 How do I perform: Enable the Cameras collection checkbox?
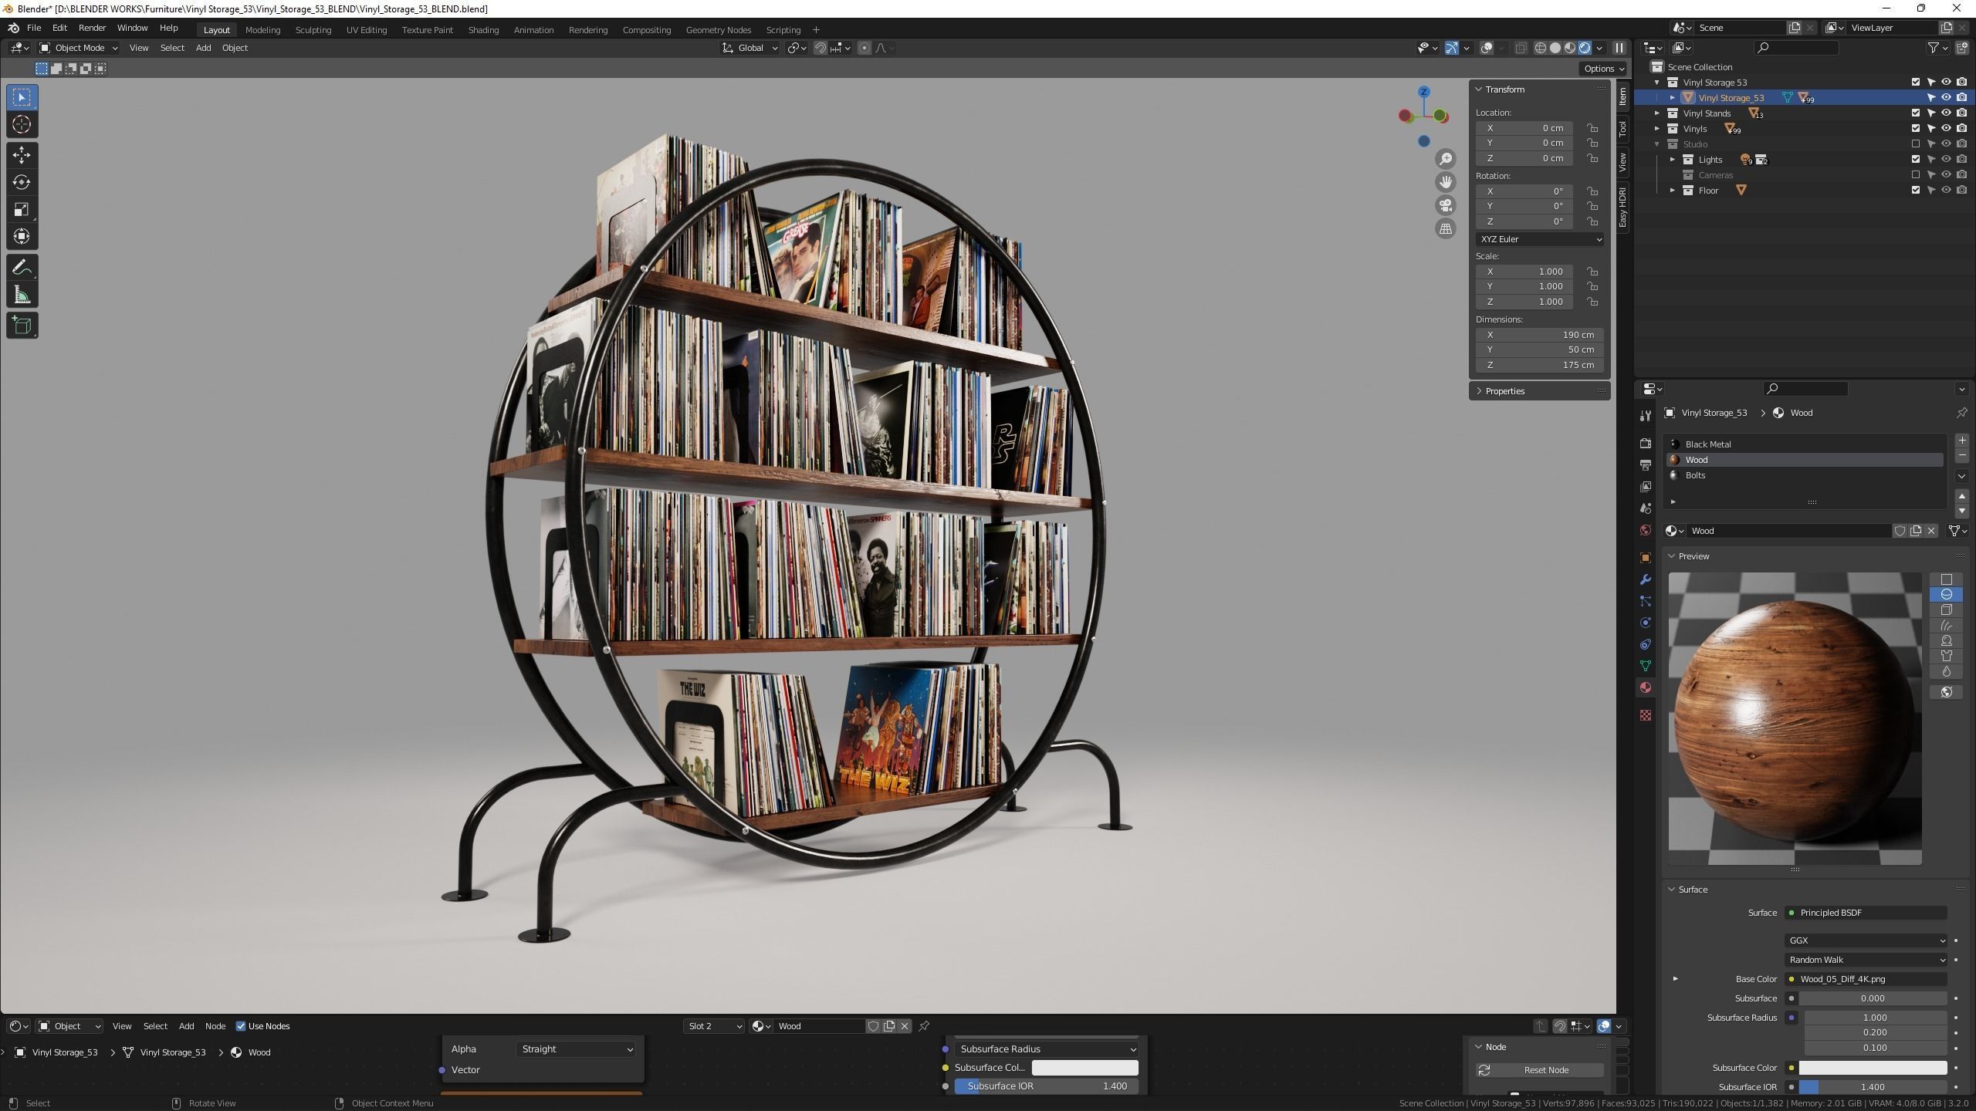(1915, 175)
